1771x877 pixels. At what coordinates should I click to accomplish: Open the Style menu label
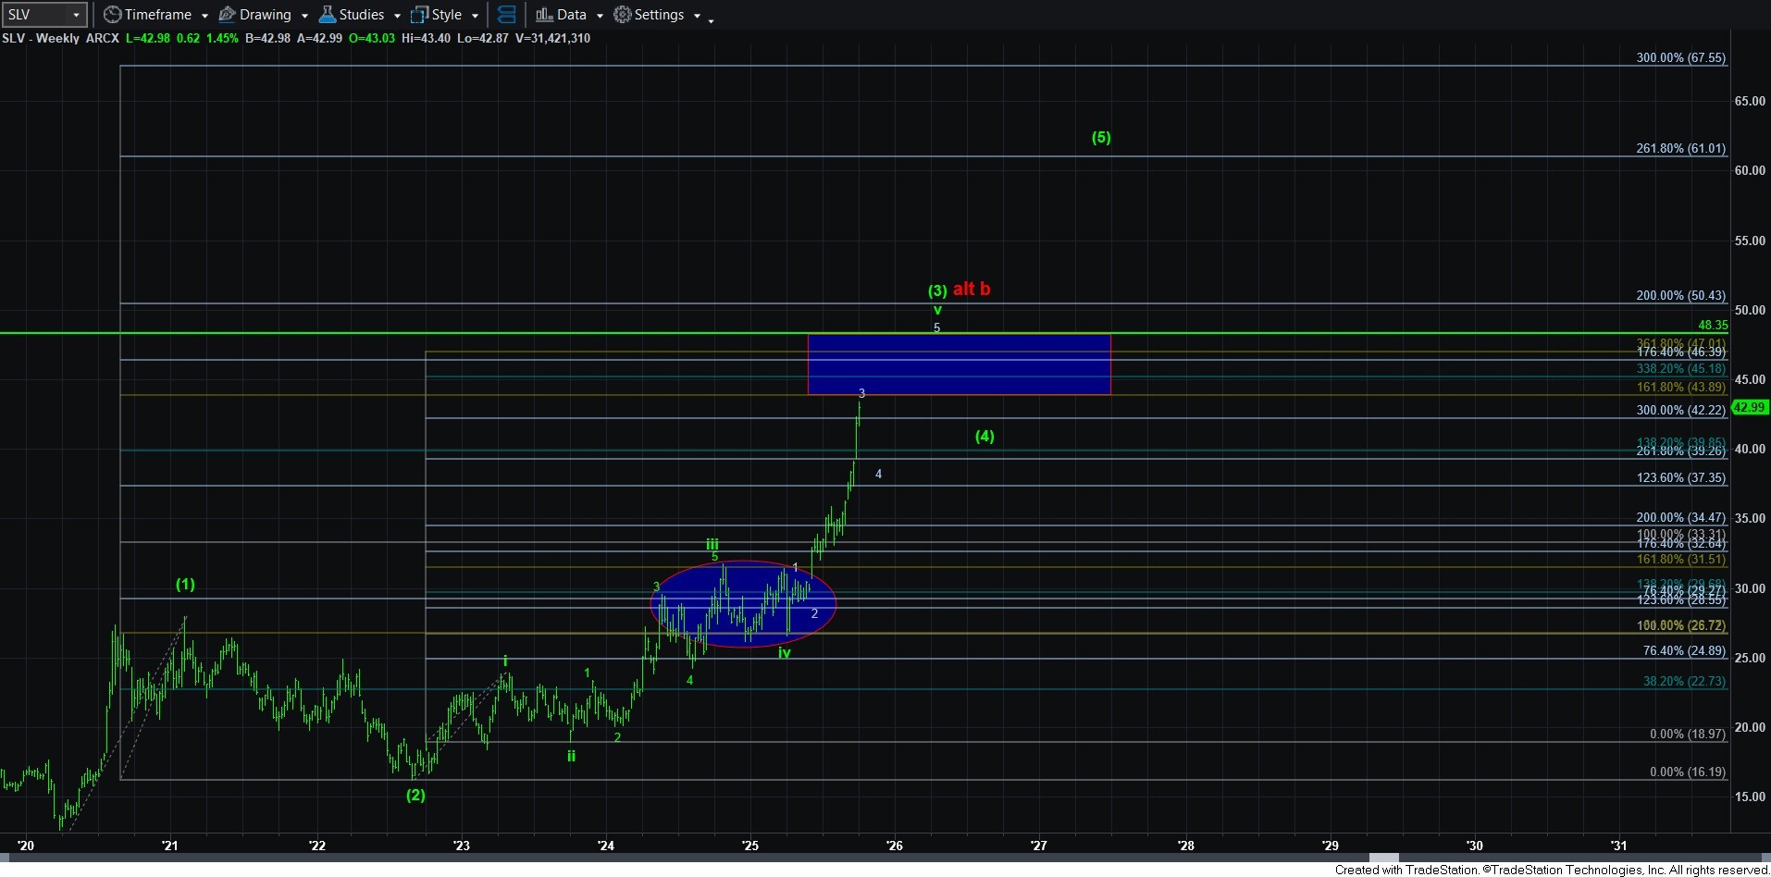(x=447, y=15)
